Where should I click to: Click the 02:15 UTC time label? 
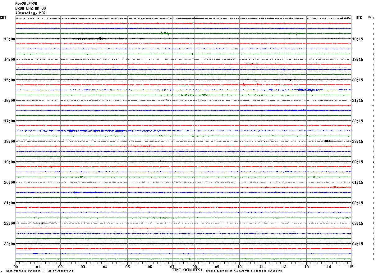[x=358, y=203]
